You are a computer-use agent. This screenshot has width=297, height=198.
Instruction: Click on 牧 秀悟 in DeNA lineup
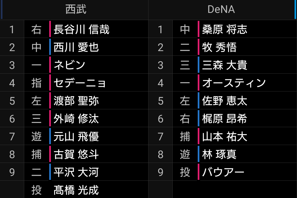coord(219,47)
